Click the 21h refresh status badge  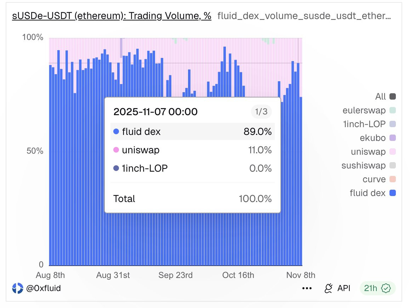tap(377, 288)
